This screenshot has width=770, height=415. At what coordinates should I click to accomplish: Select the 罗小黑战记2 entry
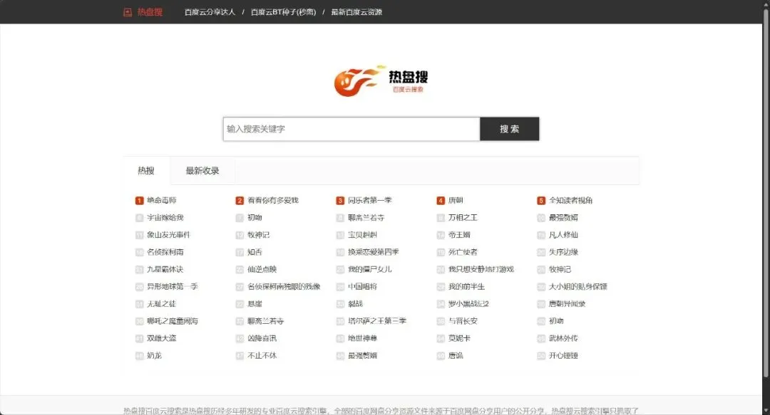[468, 304]
